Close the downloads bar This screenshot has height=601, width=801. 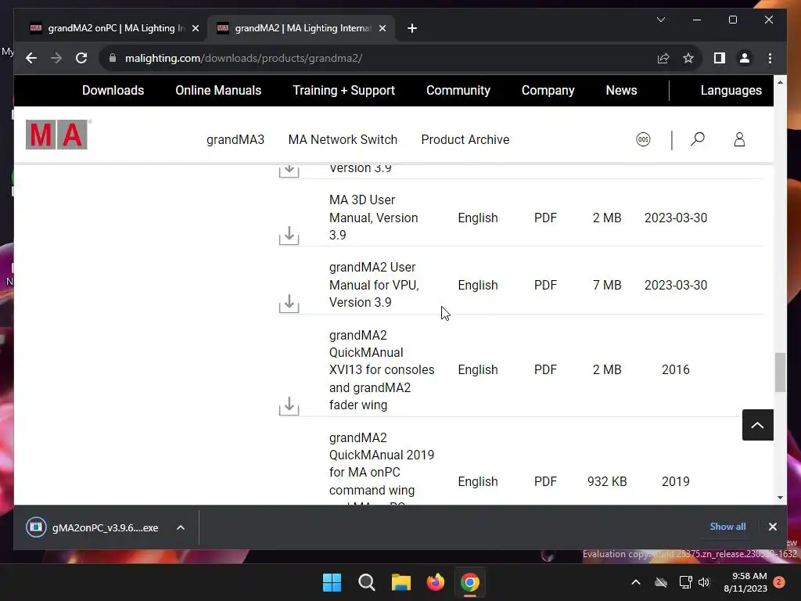(x=772, y=527)
